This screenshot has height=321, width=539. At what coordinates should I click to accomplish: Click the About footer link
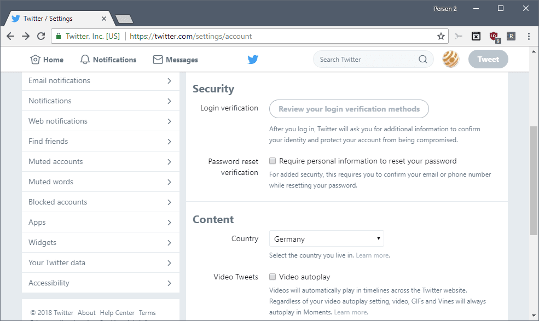(x=86, y=313)
